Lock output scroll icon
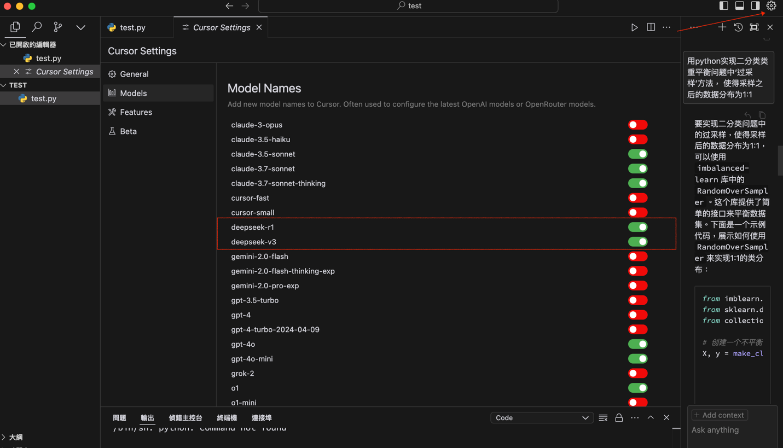 point(619,418)
